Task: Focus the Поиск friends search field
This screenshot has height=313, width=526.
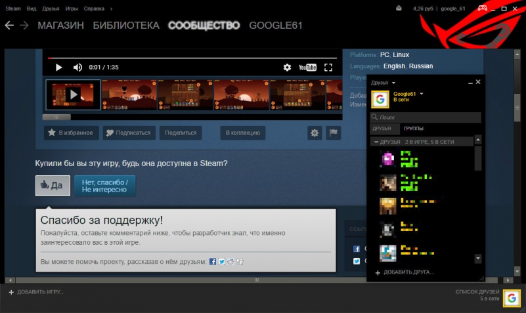Action: pos(426,117)
